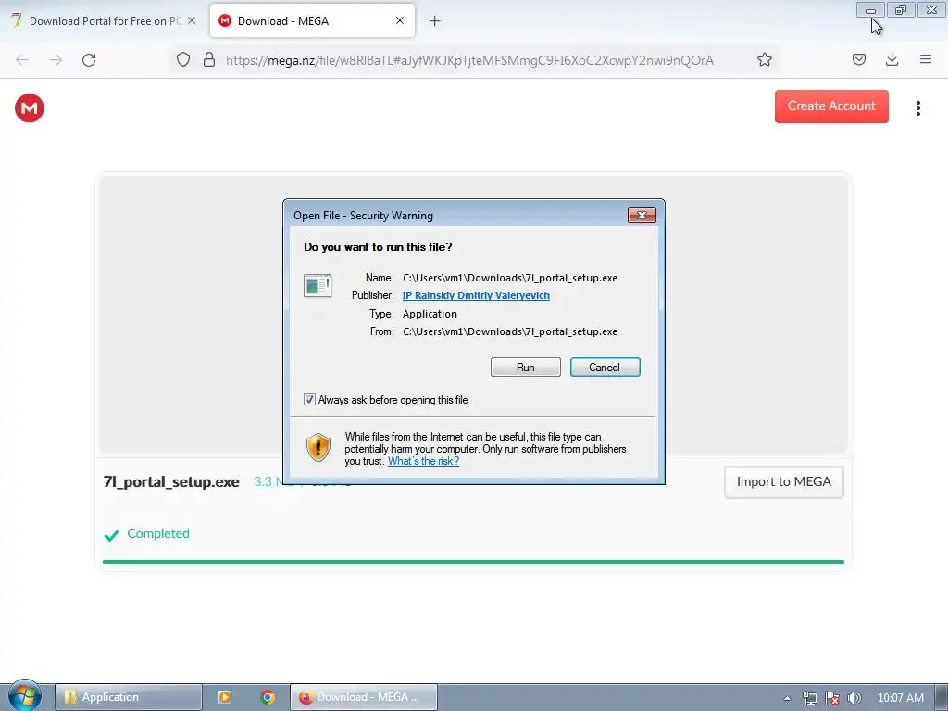Click the security warning shield icon

[318, 448]
